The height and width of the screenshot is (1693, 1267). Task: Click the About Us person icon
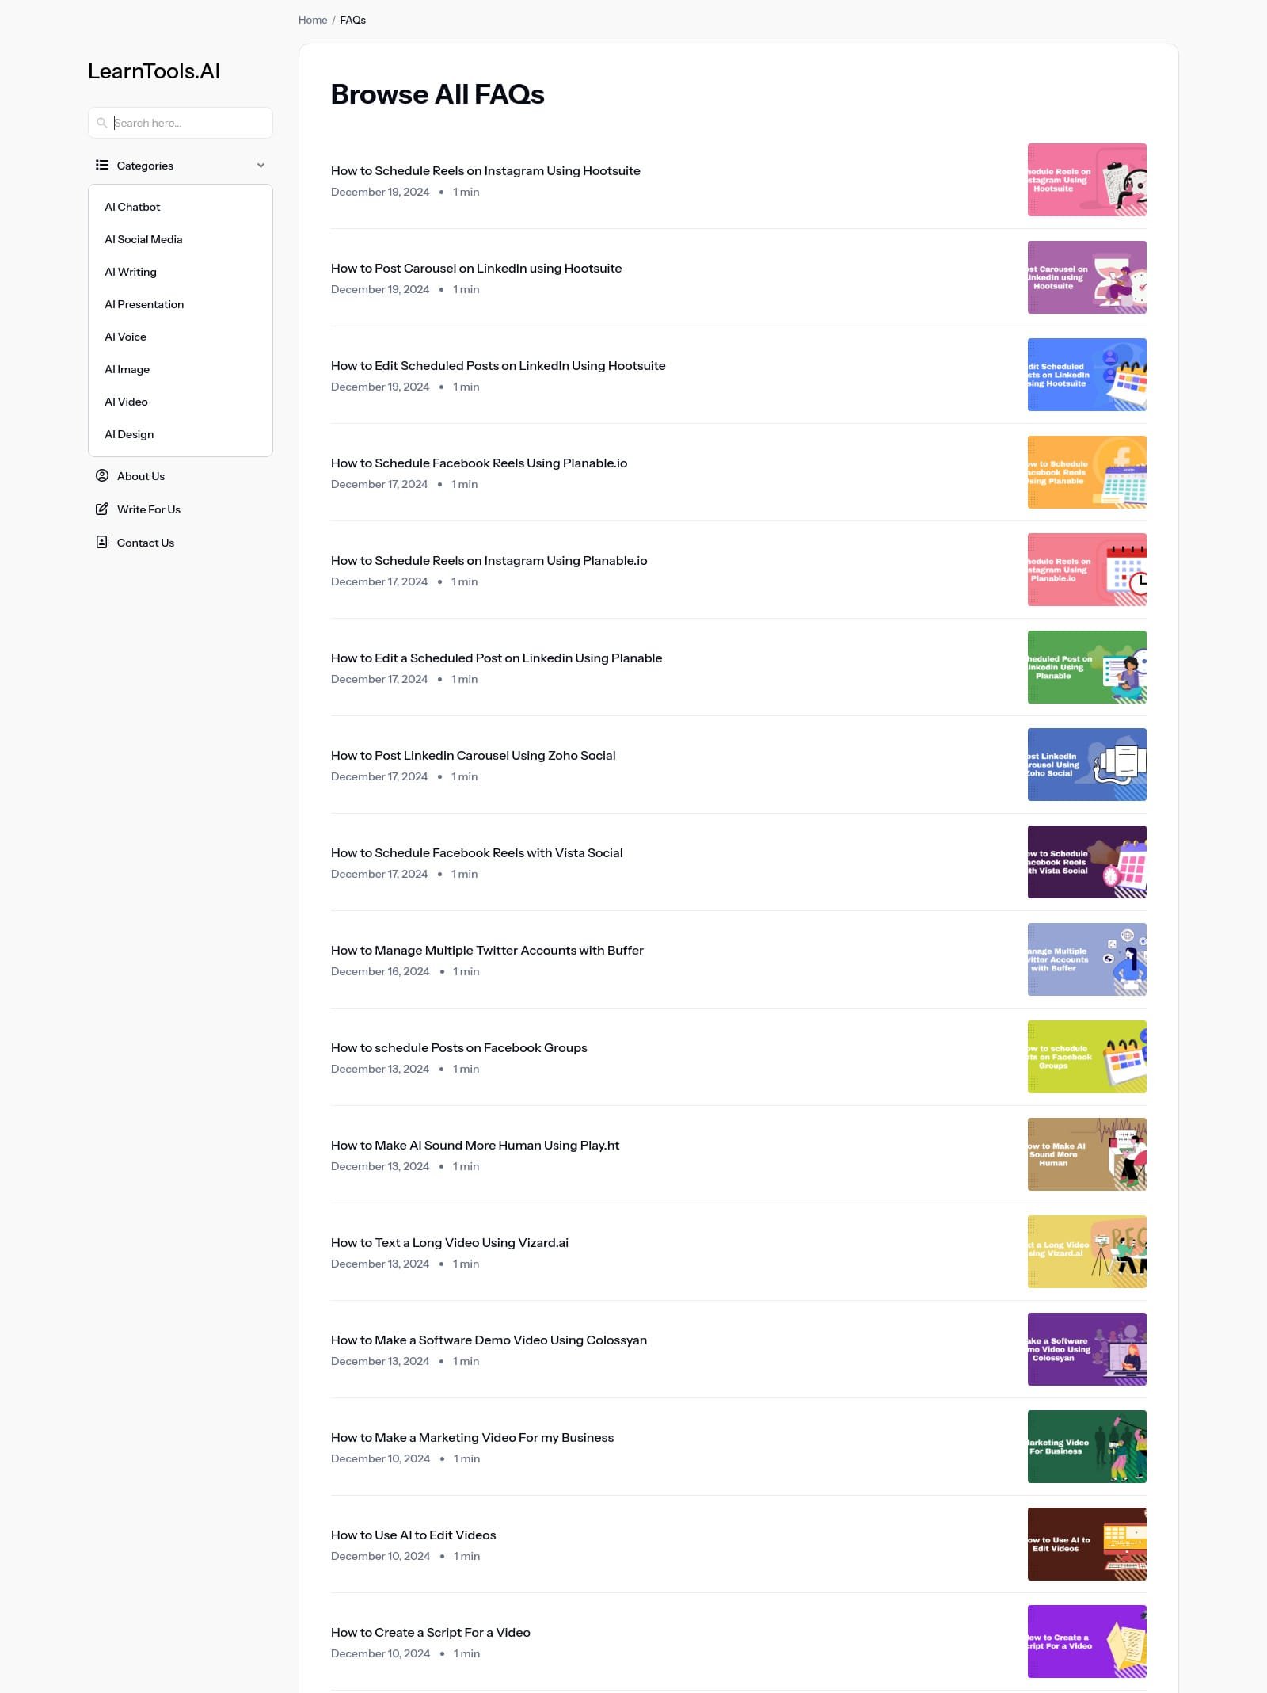102,475
